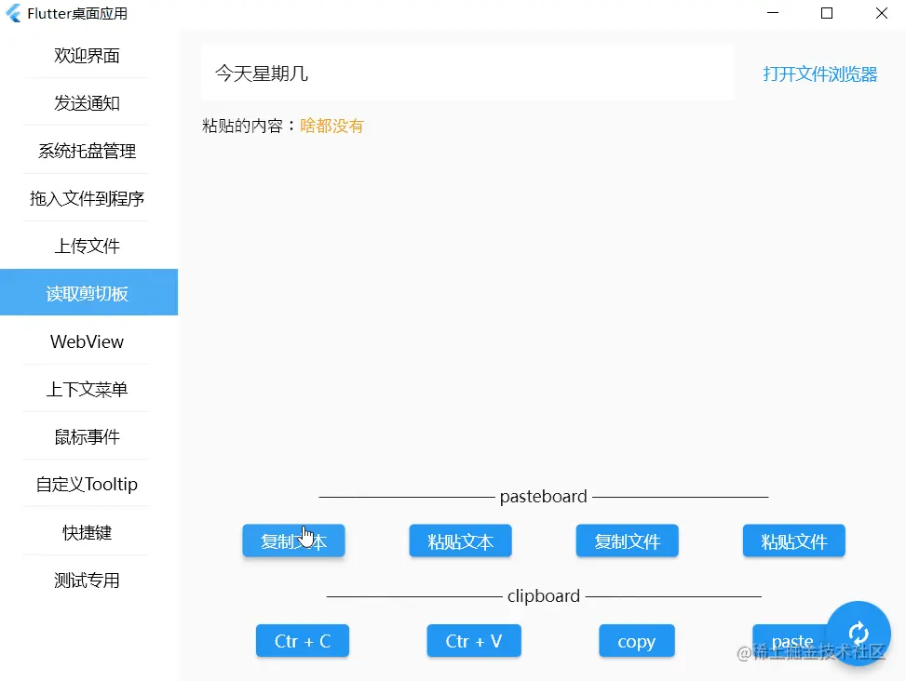Select 系统托盘管理 menu item
The height and width of the screenshot is (681, 906).
tap(87, 151)
